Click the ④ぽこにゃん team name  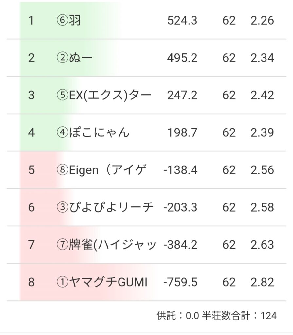93,132
